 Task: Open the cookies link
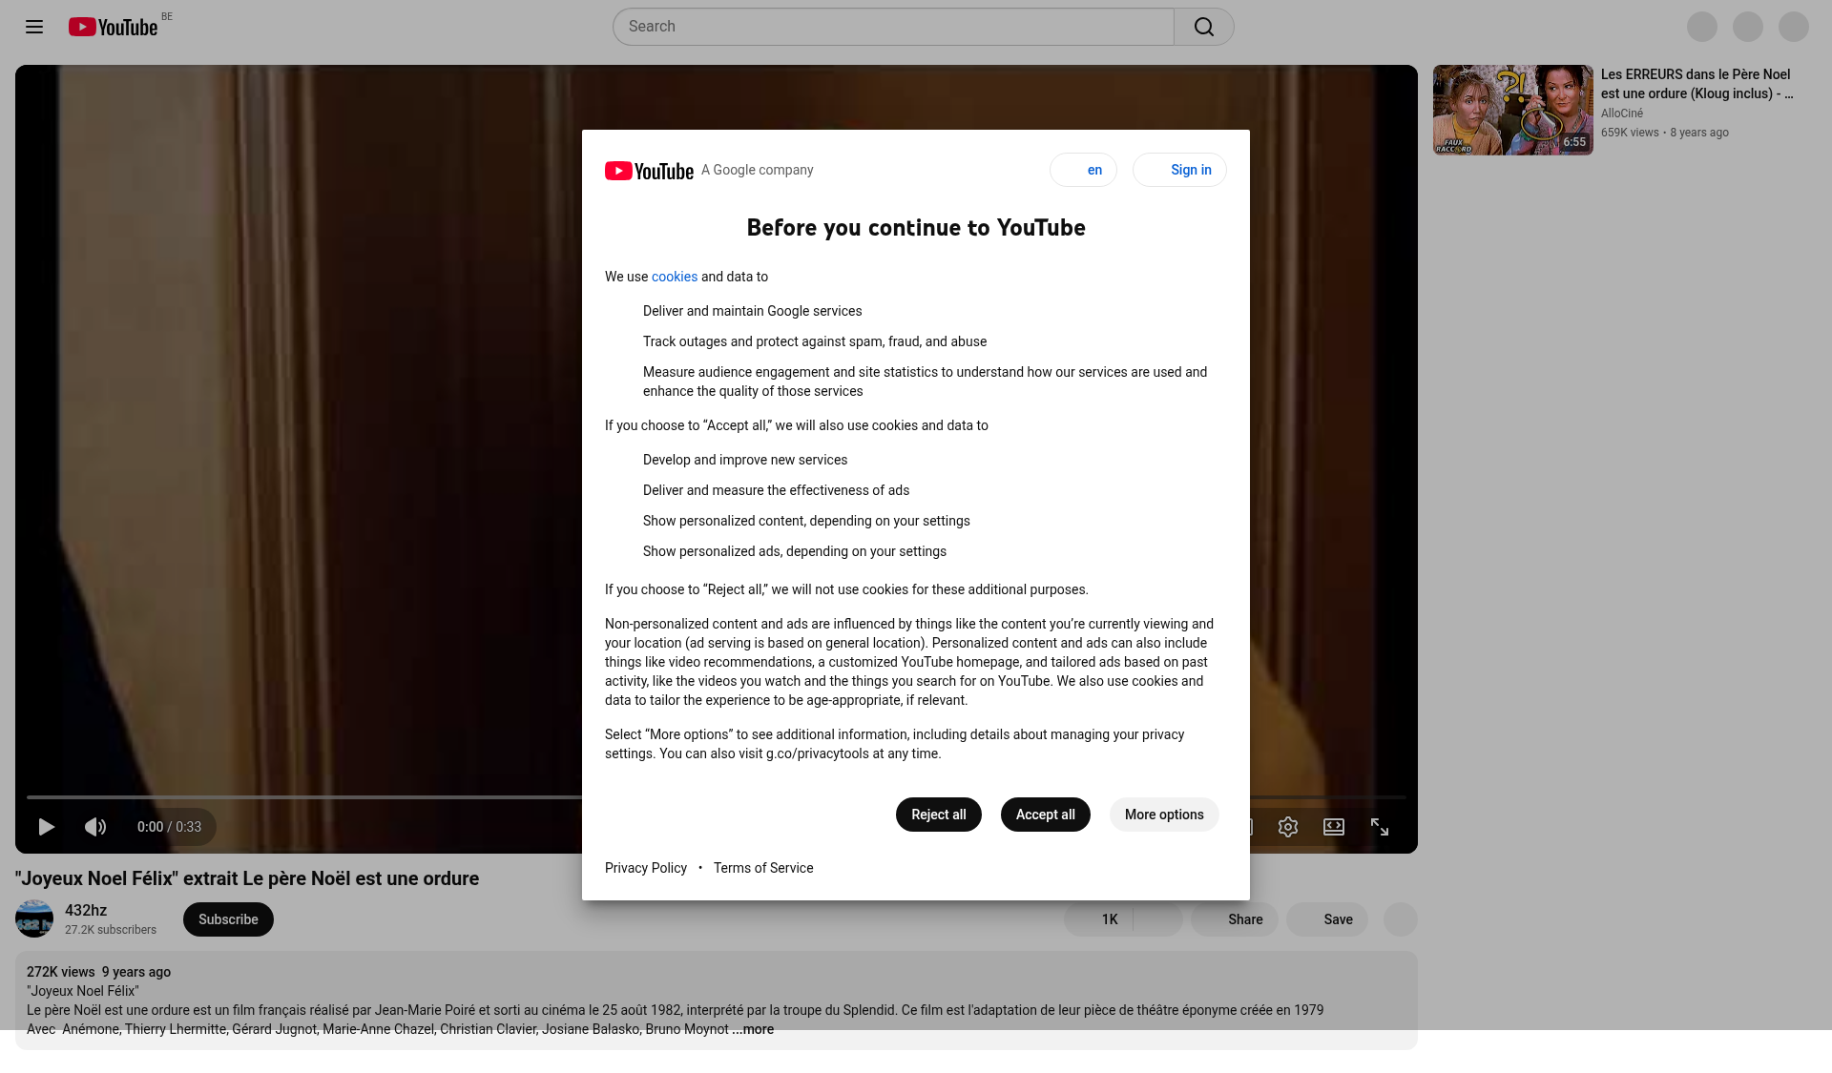[674, 277]
